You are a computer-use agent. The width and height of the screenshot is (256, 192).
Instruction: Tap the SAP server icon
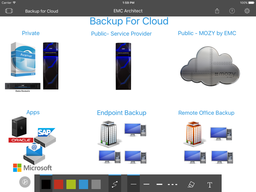click(45, 138)
